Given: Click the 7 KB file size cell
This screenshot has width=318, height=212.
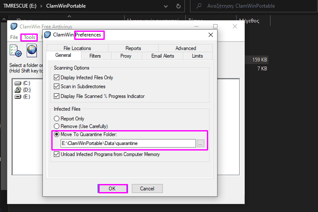Looking at the screenshot, I should (262, 69).
